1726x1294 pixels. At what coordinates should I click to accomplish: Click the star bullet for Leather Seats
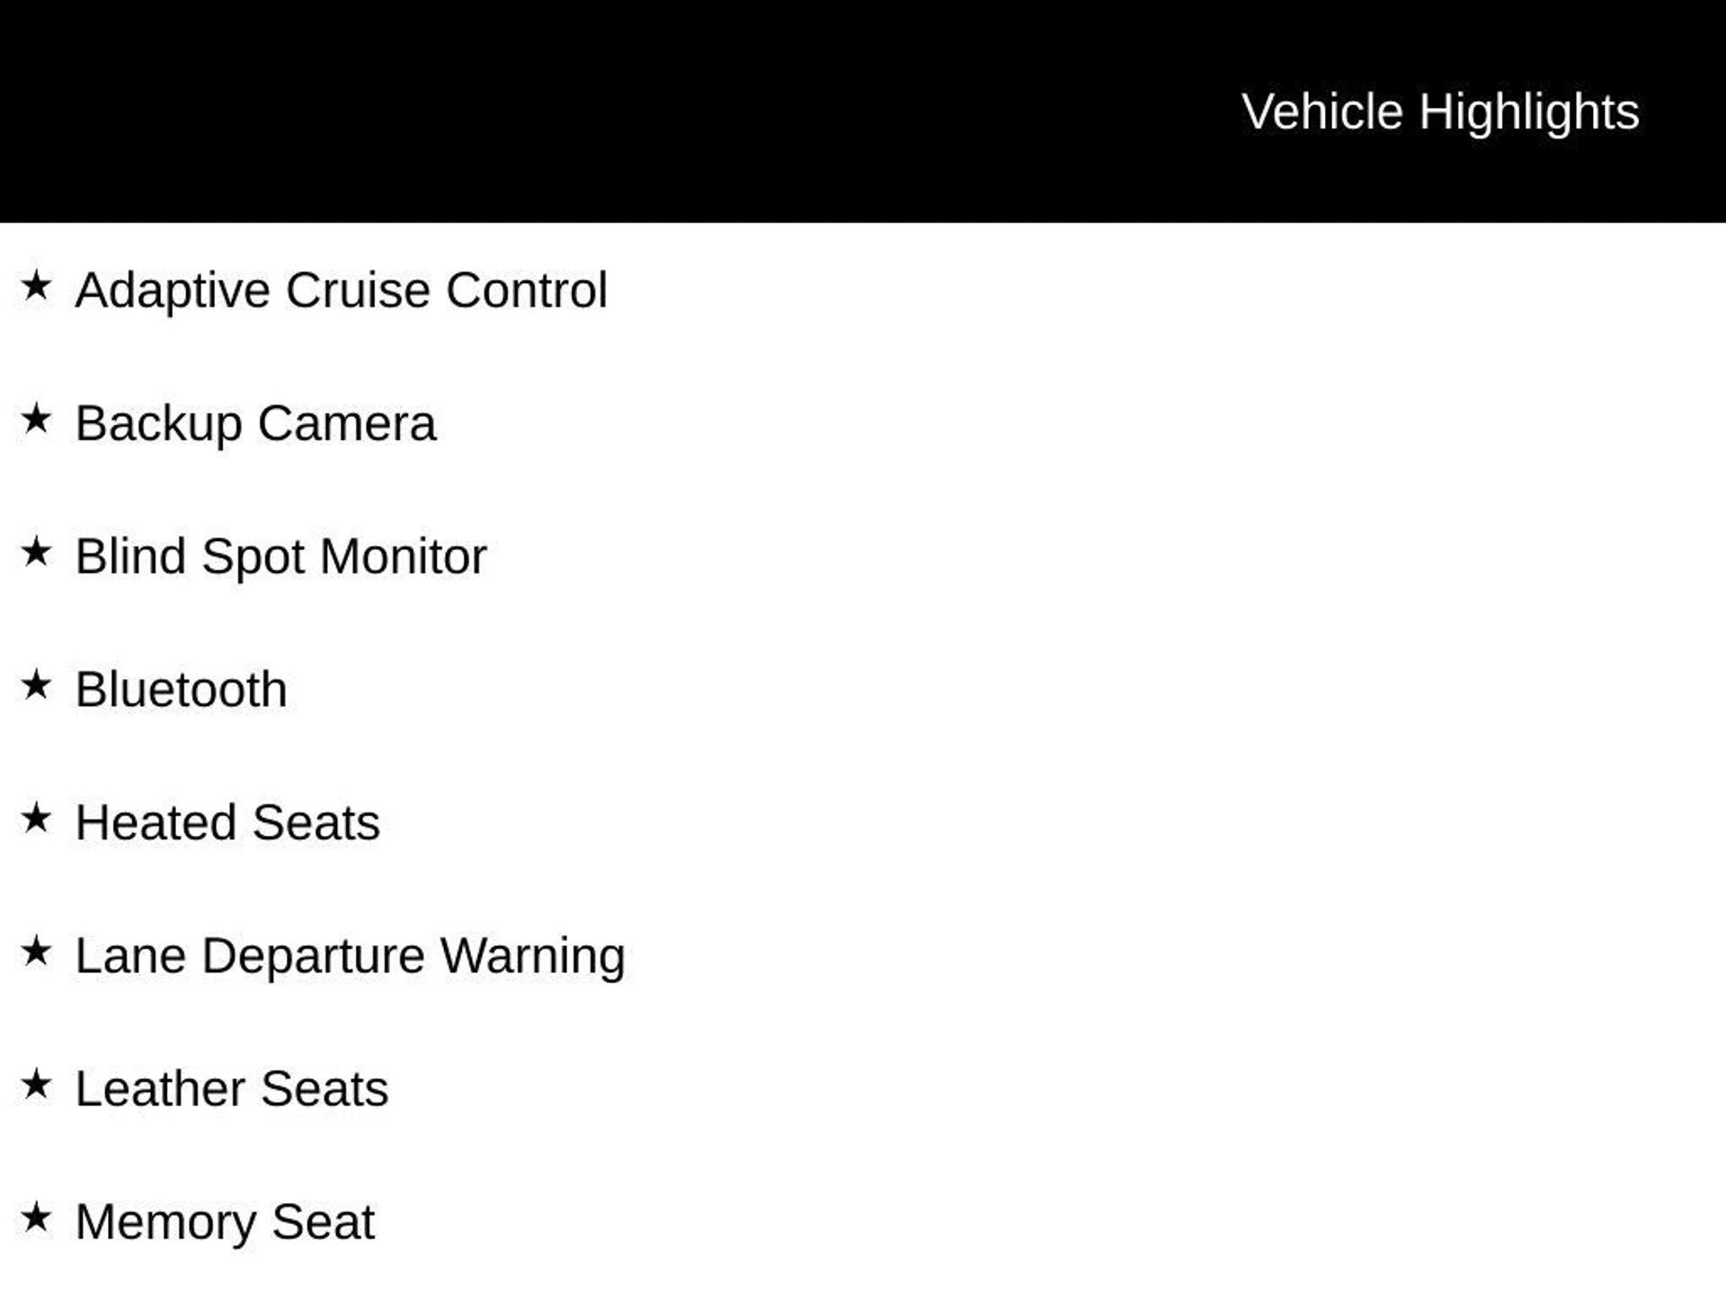(36, 1085)
